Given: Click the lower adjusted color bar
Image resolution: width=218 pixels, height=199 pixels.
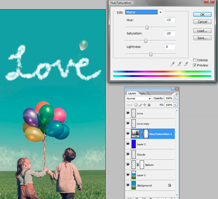Looking at the screenshot, I should coord(162,76).
